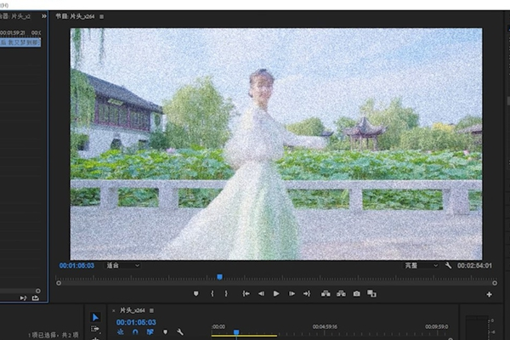Click Program monitor zoom scrollbar right handle
This screenshot has width=510, height=340.
click(495, 283)
